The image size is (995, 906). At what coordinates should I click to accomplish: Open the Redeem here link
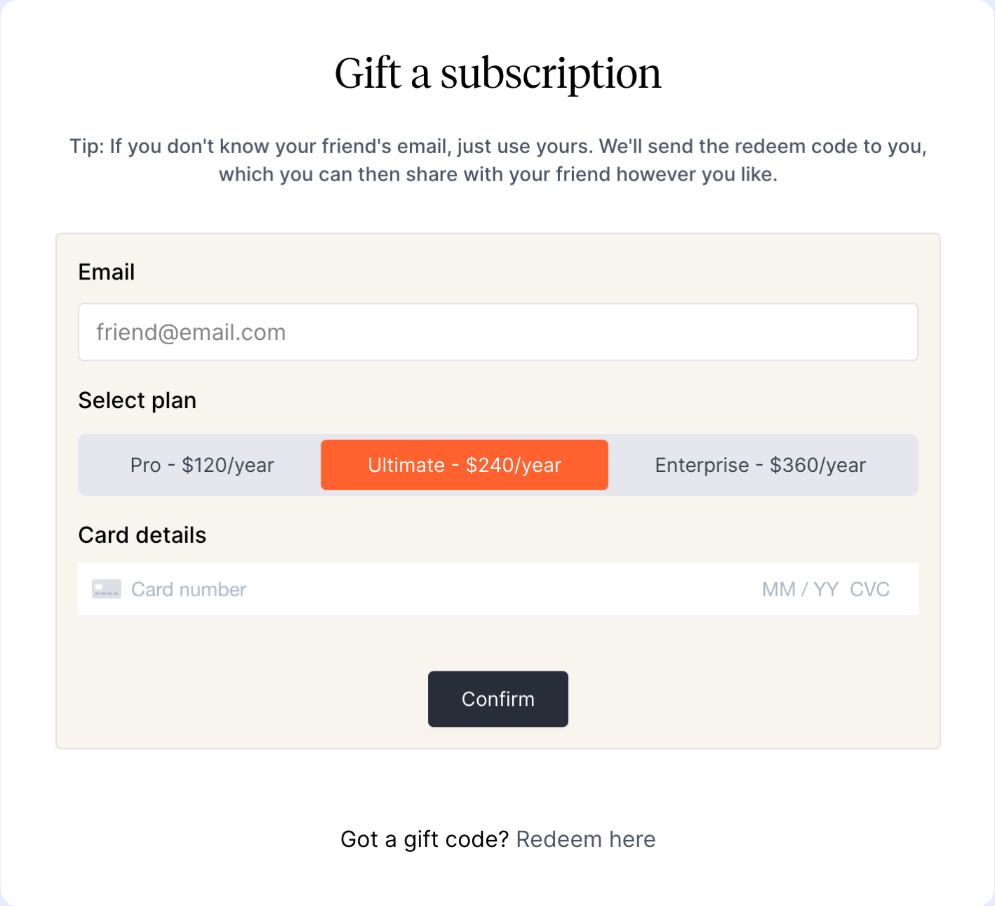pos(585,839)
